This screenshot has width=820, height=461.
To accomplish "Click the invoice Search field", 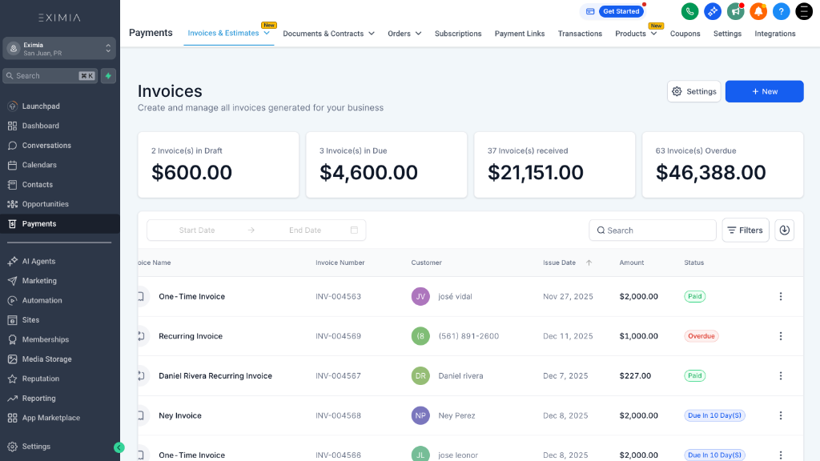I will pos(652,230).
